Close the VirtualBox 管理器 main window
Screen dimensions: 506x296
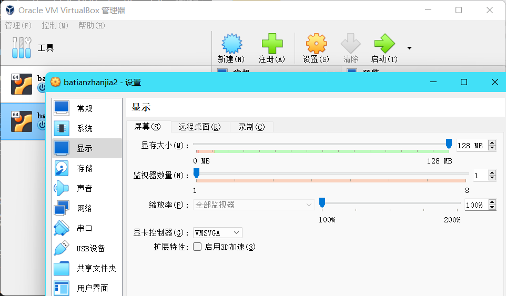tap(490, 10)
